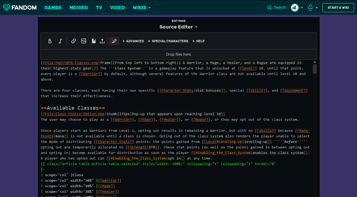Click the italic bold "before" text
The height and width of the screenshot is (197, 357).
[x=291, y=142]
